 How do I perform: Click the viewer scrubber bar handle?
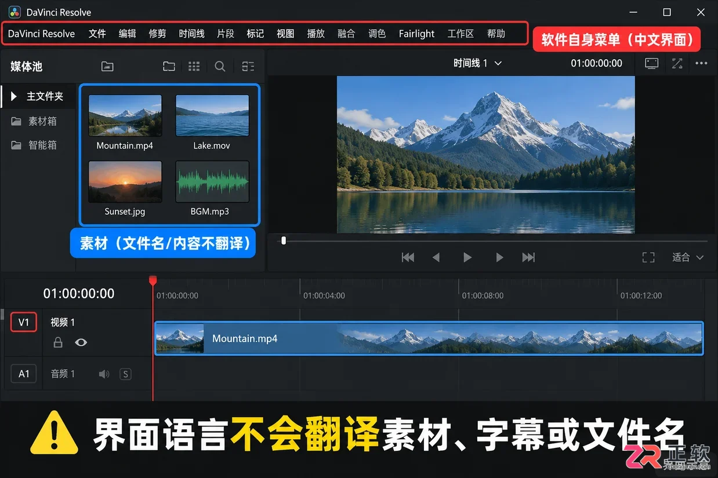coord(284,240)
